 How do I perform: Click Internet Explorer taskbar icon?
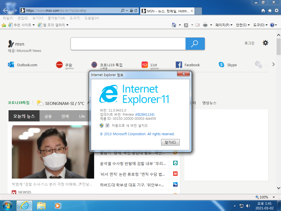[24, 206]
